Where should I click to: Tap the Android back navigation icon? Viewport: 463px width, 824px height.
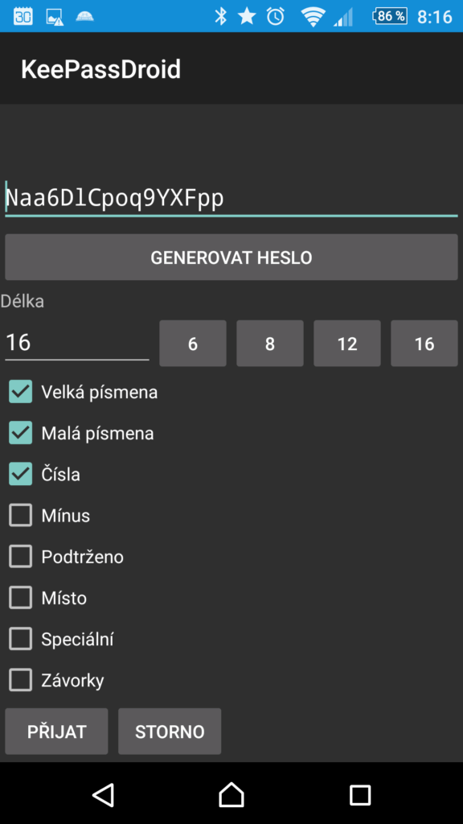pyautogui.click(x=104, y=794)
